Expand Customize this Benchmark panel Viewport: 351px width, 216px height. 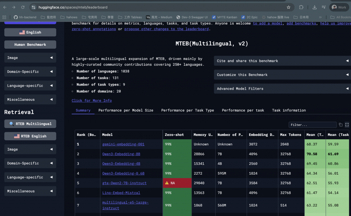(x=282, y=75)
